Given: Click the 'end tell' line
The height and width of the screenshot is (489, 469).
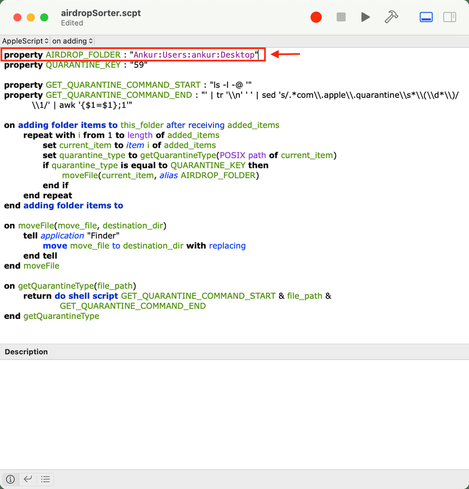Looking at the screenshot, I should pyautogui.click(x=40, y=256).
